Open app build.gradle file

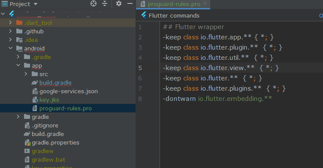tap(55, 83)
